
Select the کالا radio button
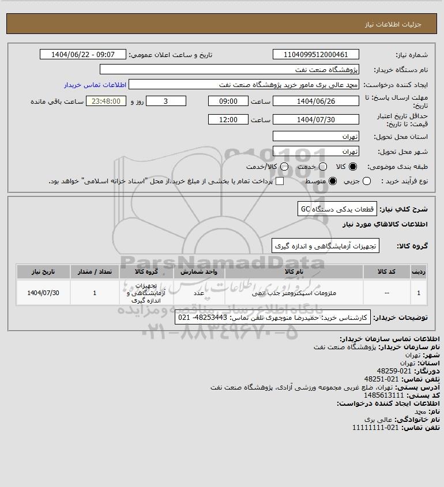coord(353,167)
